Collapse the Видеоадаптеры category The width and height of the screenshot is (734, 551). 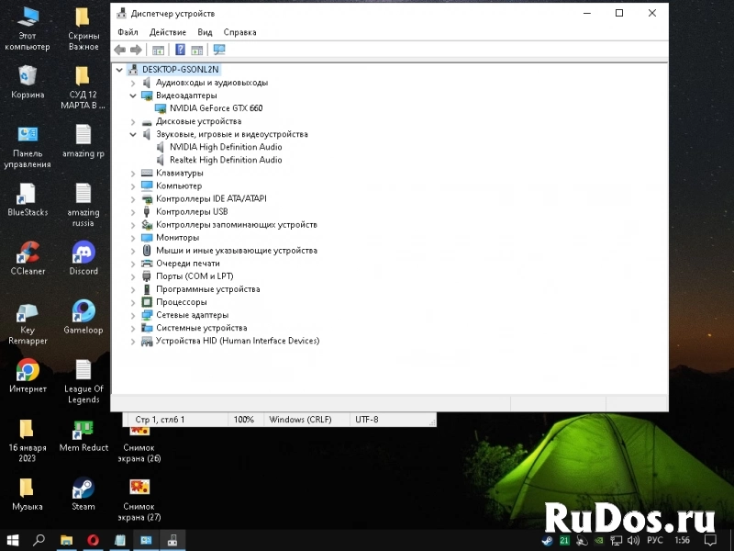coord(133,95)
